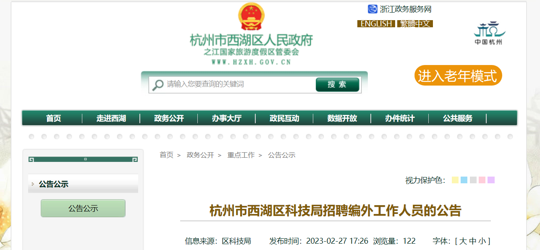Open 政务公开 in the navigation bar
This screenshot has height=250, width=540.
click(169, 119)
